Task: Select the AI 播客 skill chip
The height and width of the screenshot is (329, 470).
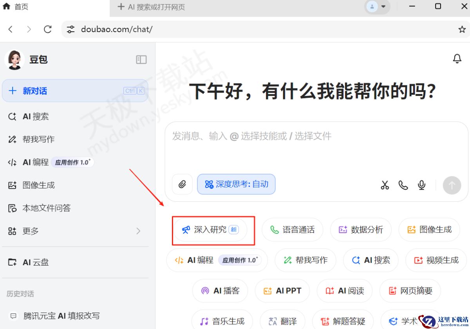Action: (x=220, y=291)
